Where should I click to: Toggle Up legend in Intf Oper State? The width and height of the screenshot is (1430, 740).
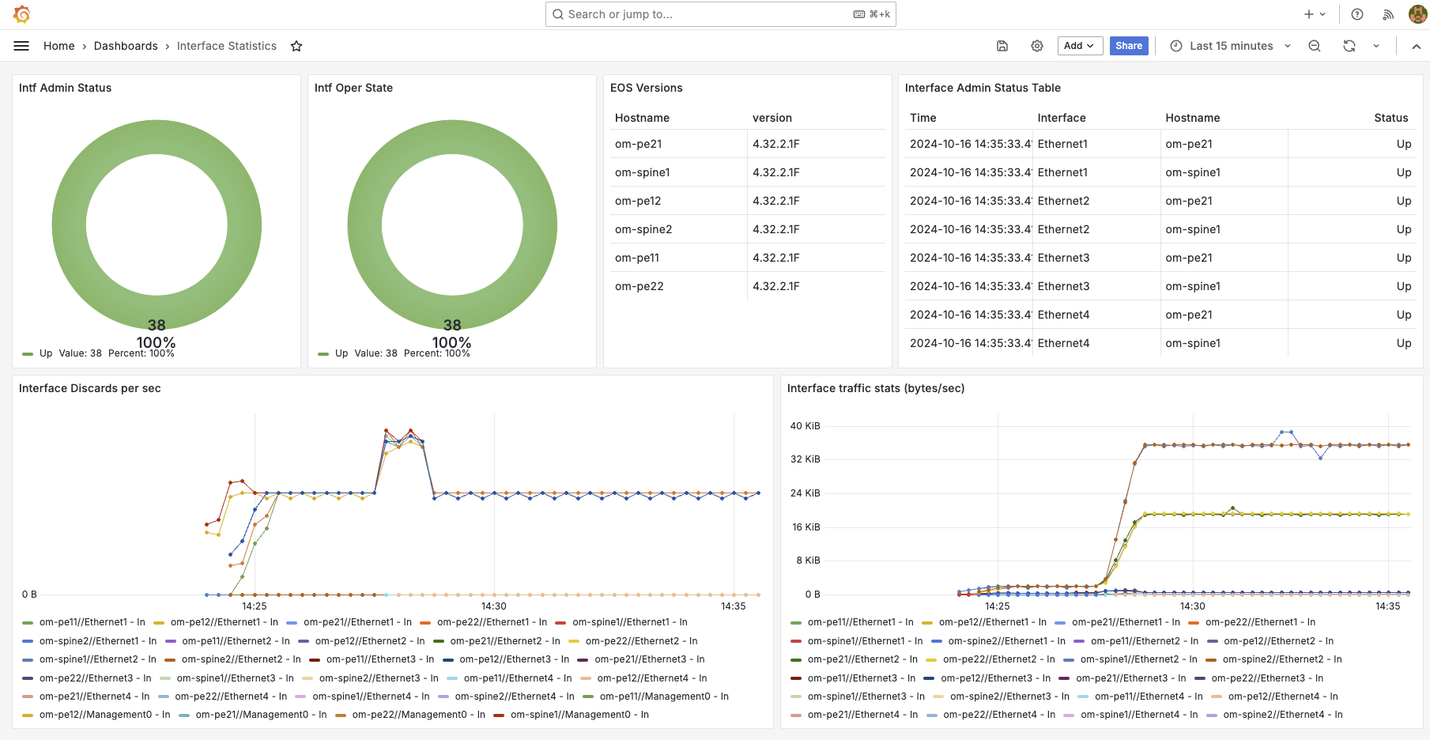click(x=341, y=353)
